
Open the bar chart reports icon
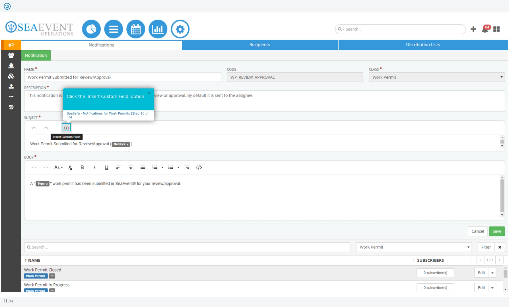pos(158,29)
